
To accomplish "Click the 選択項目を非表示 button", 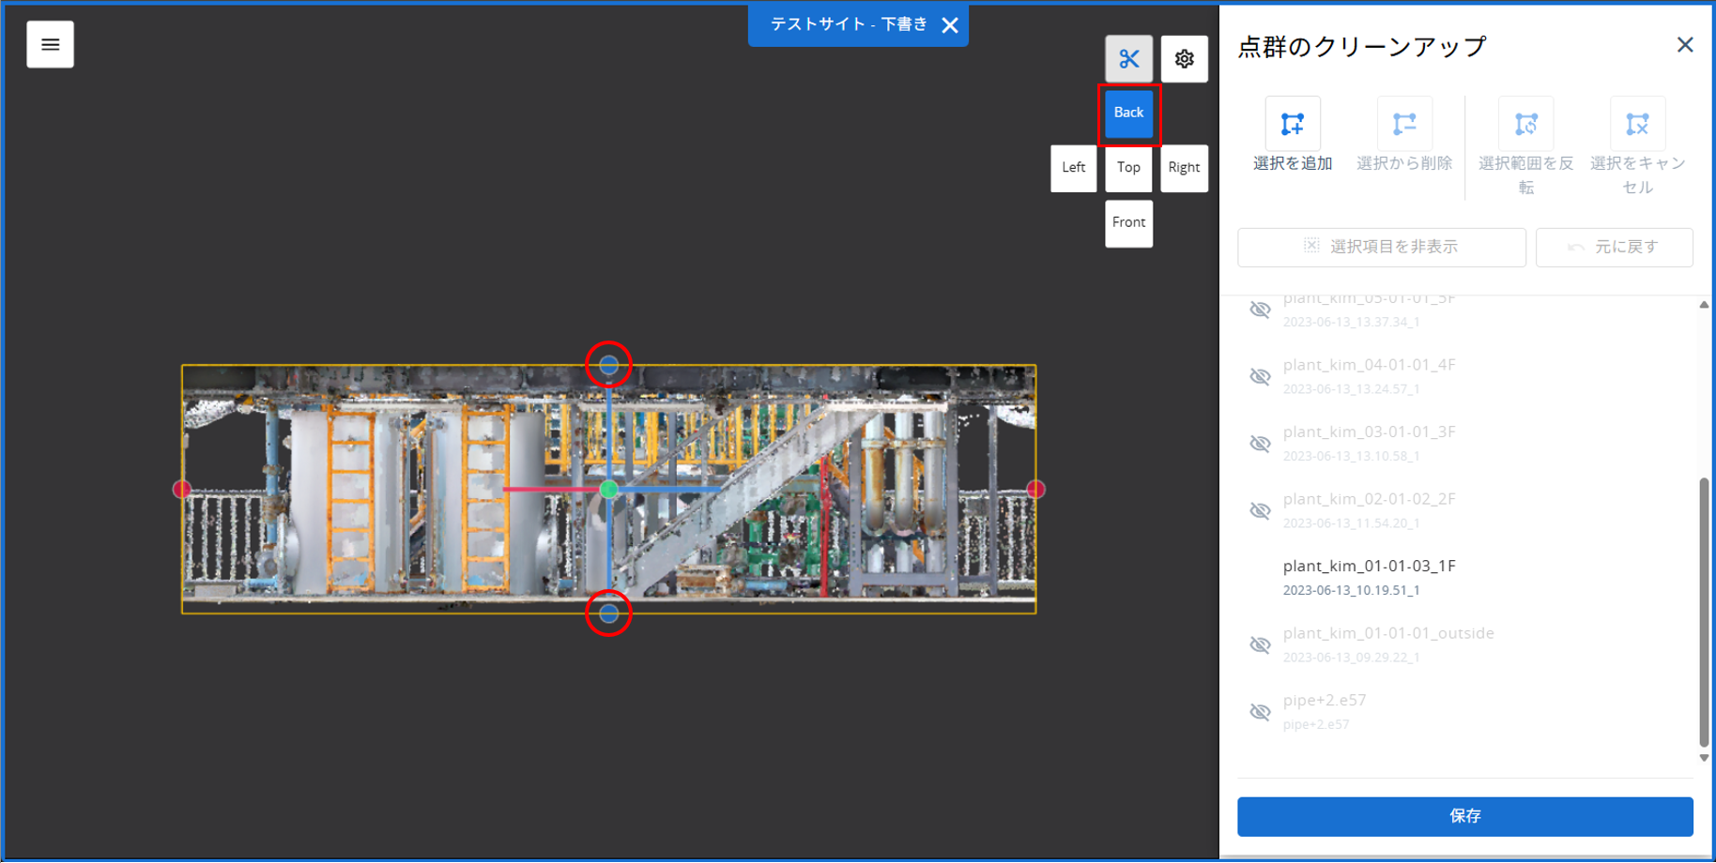I will coord(1381,247).
